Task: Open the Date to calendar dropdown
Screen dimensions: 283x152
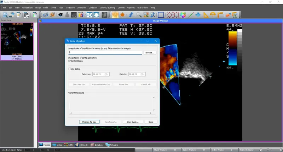Action: click(143, 74)
